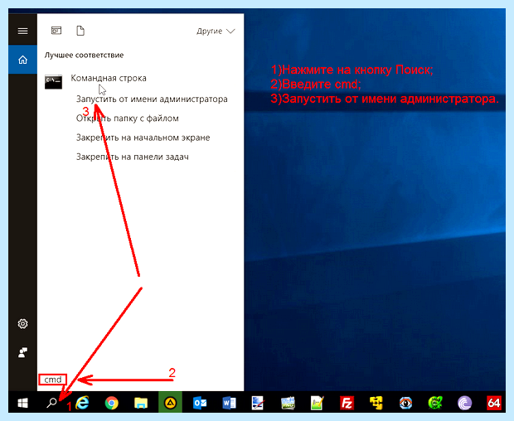Select the Home icon in sidebar
Screen dimensions: 514x421
[x=22, y=60]
